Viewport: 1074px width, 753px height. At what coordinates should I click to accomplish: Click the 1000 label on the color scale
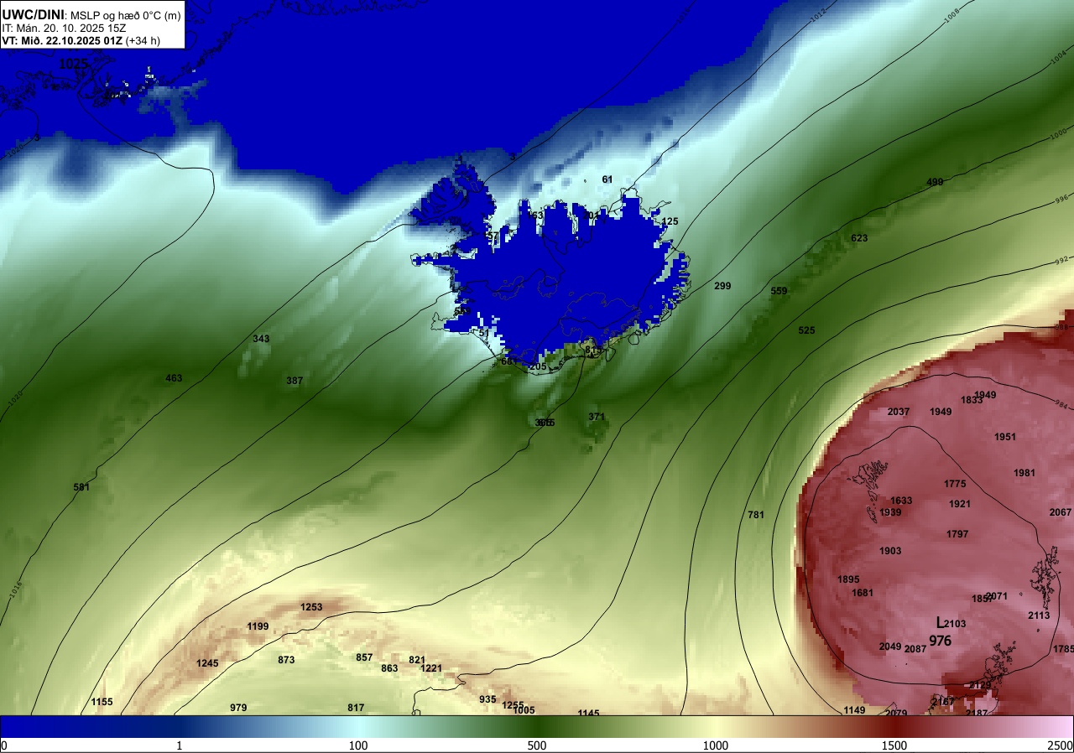pyautogui.click(x=716, y=745)
